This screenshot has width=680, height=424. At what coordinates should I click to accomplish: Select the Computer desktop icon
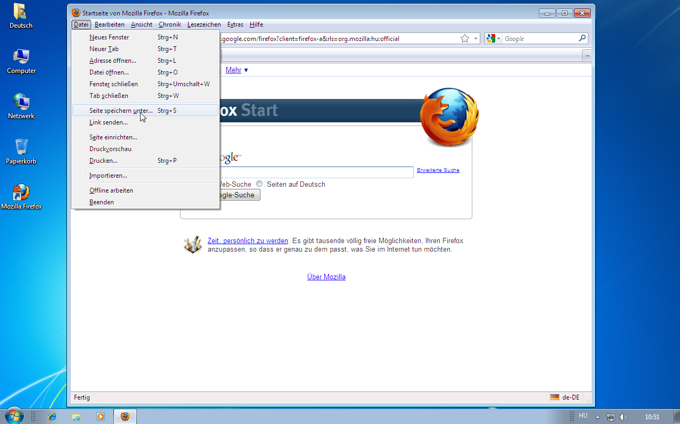pos(21,61)
